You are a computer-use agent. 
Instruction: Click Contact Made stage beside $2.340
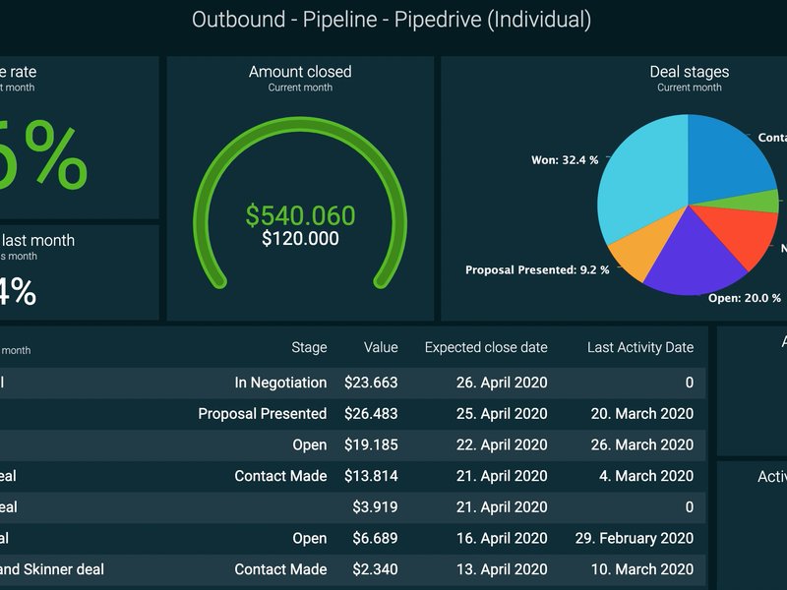click(280, 569)
